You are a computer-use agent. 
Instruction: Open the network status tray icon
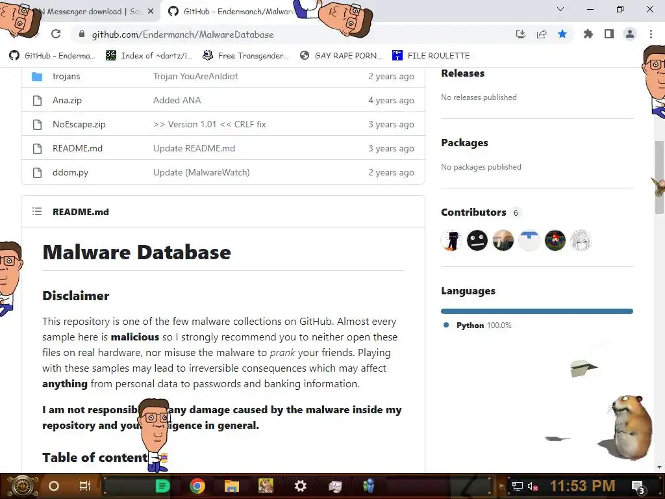(518, 486)
